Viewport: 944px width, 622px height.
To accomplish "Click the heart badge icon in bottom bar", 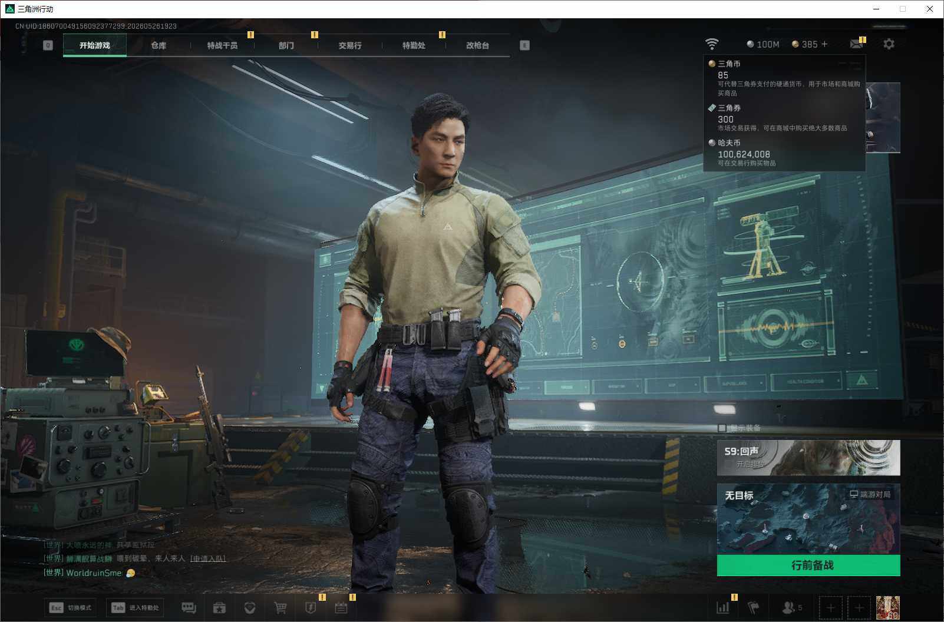I will click(250, 608).
